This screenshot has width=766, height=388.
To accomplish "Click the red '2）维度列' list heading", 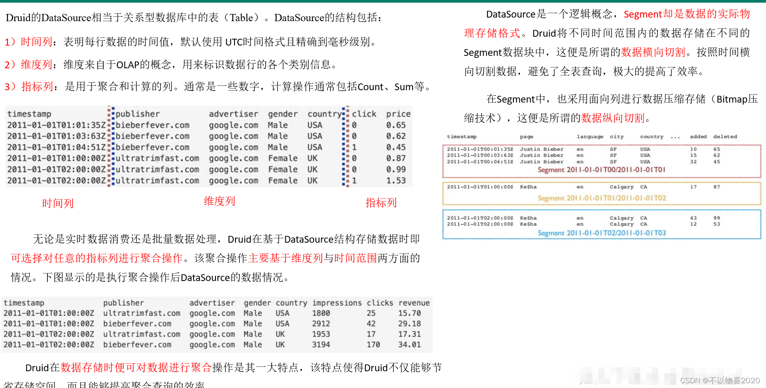I will tap(28, 65).
